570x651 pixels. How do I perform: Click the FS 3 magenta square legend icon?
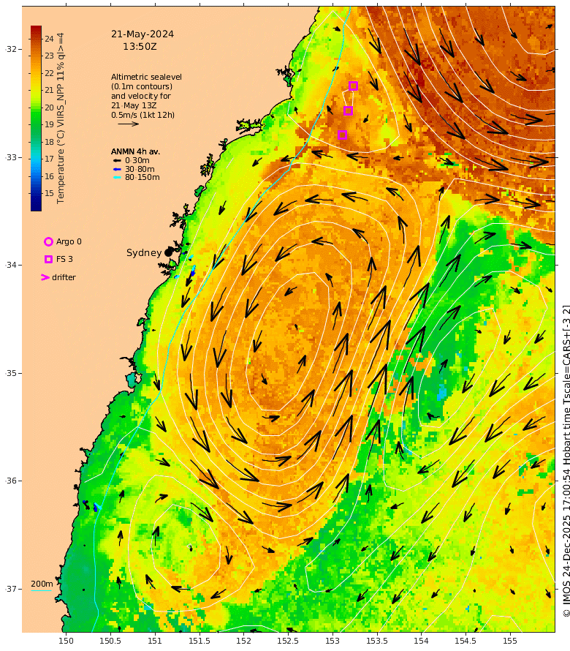(48, 259)
